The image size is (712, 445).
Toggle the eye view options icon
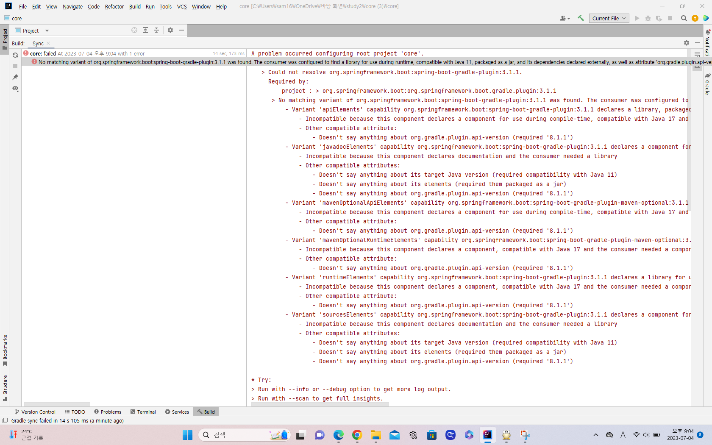coord(15,89)
